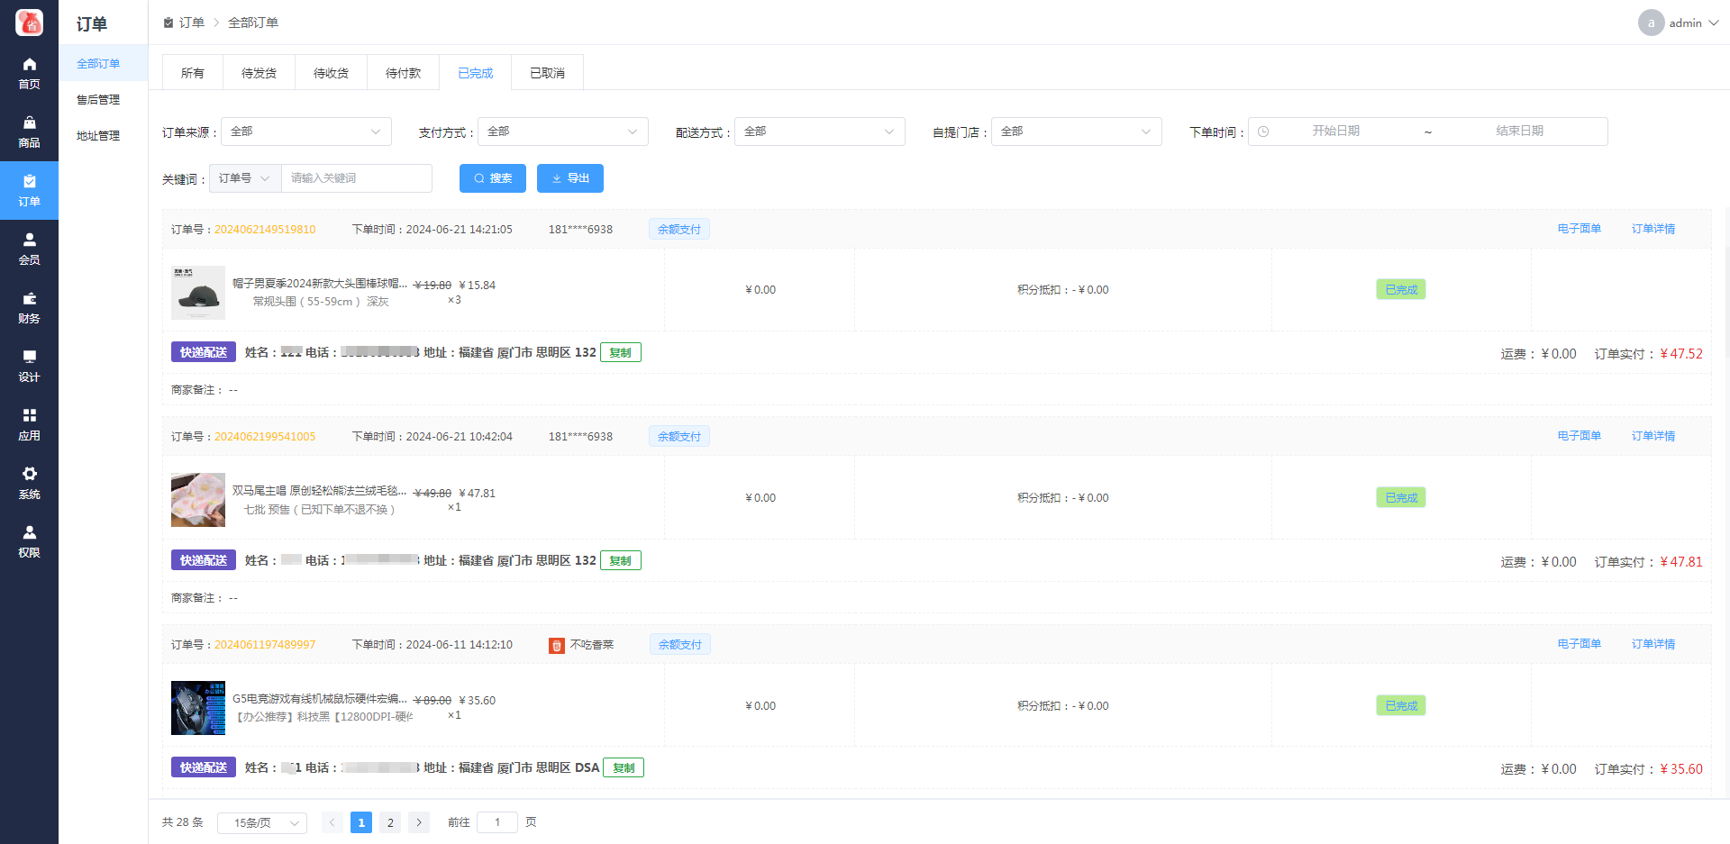Viewport: 1730px width, 844px height.
Task: Open 订单详情 for order 2024062149519810
Action: [x=1653, y=229]
